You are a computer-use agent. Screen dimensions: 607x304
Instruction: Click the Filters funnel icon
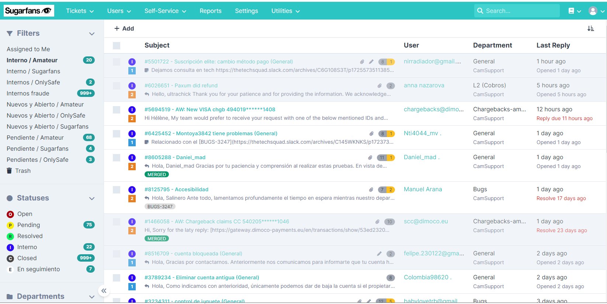point(10,34)
